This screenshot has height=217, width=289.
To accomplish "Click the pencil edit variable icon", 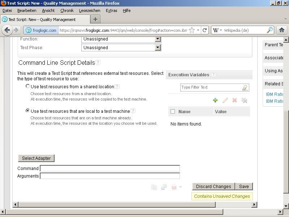I will coord(225,101).
